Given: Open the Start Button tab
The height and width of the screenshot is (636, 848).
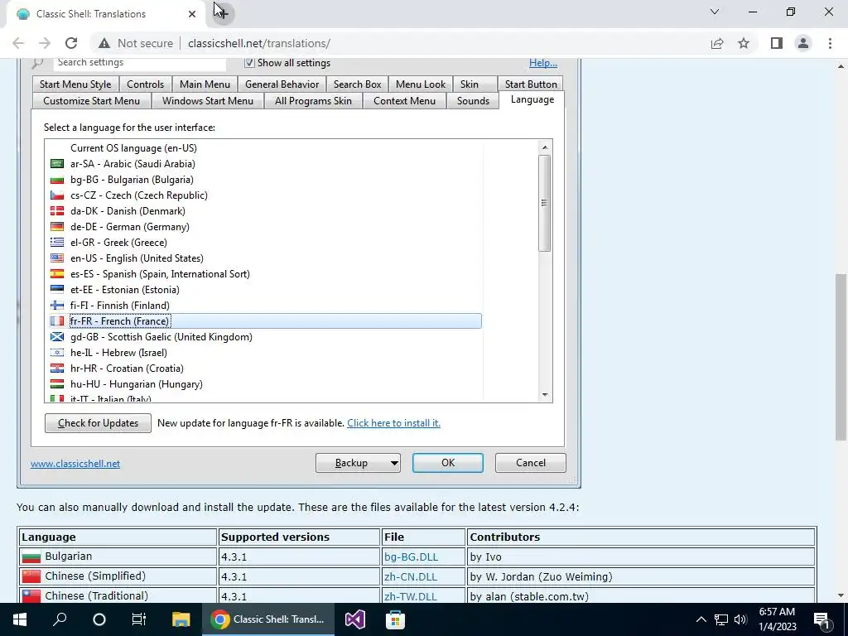Looking at the screenshot, I should pos(531,84).
